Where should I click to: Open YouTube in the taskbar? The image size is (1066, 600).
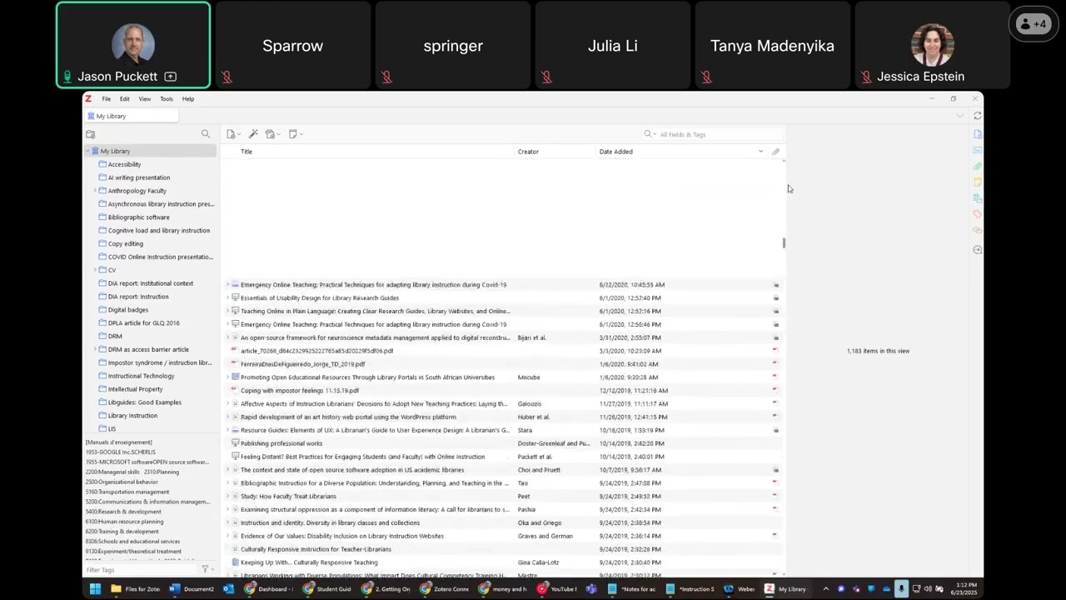[556, 589]
